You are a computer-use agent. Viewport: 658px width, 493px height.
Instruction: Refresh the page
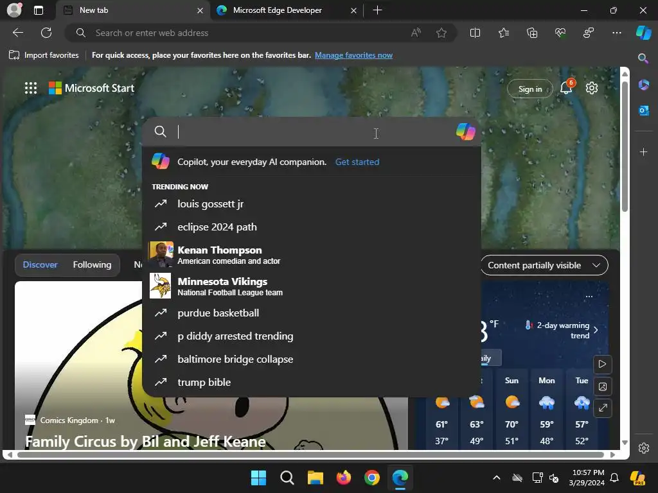[x=46, y=33]
